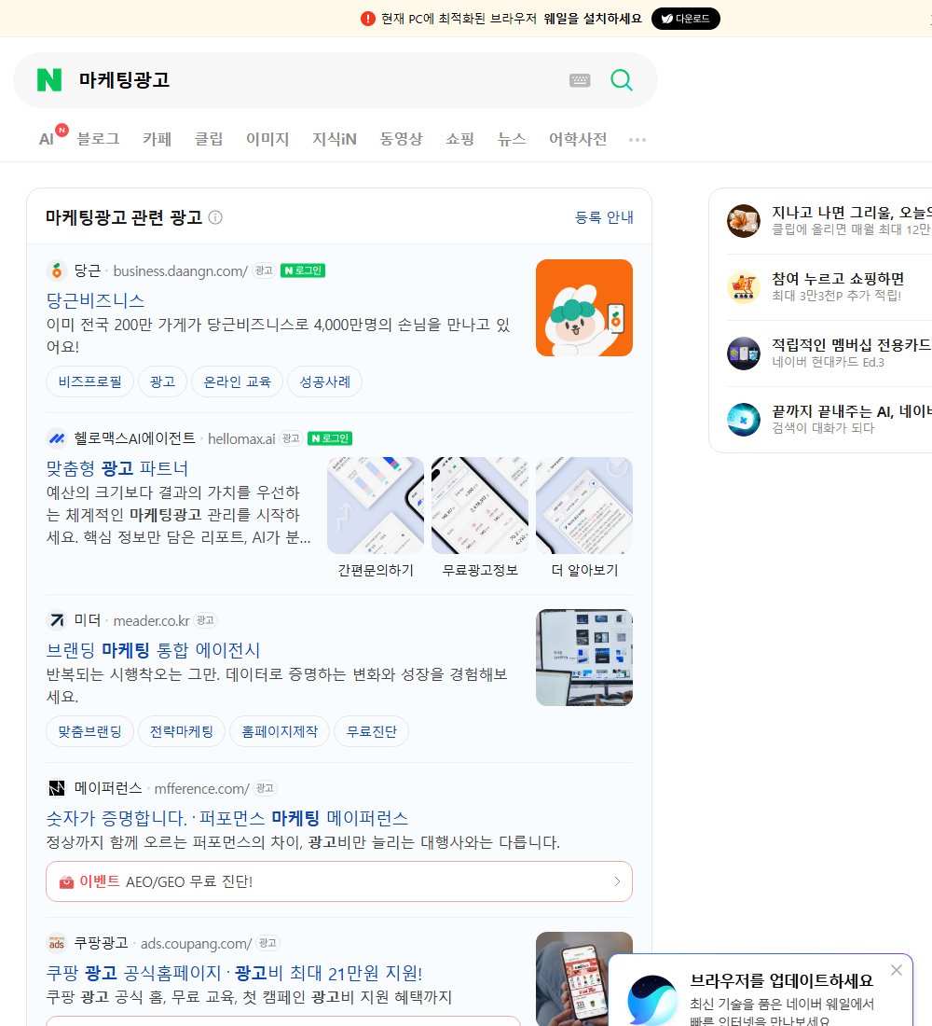Close the 브라우저를 업데이트하세요 popup
The image size is (932, 1026).
coord(896,970)
